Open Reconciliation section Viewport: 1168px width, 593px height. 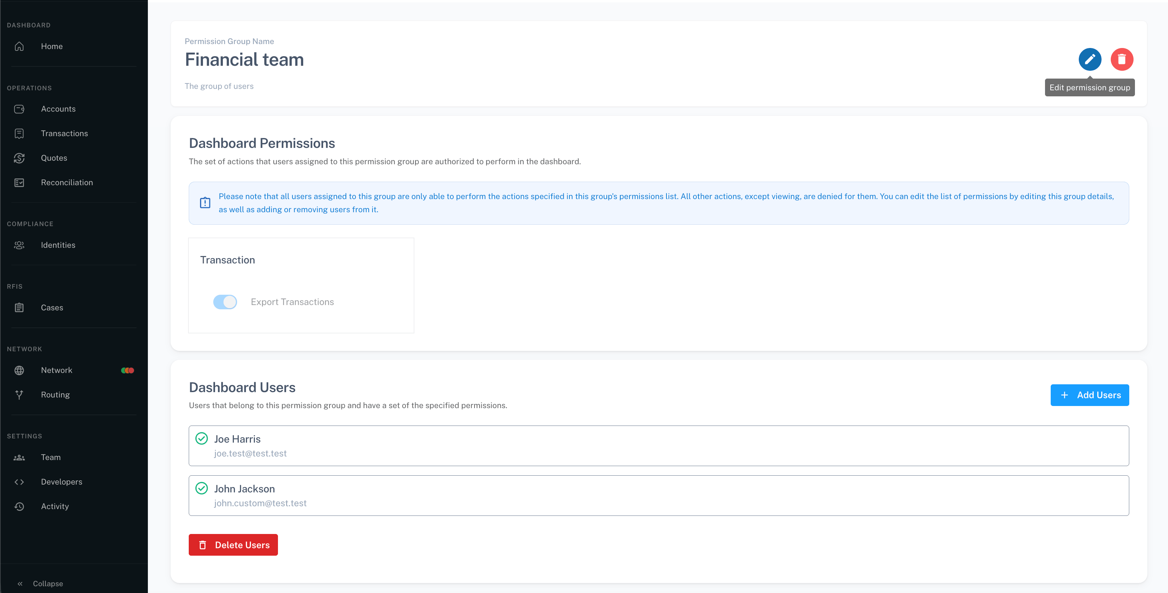tap(67, 182)
